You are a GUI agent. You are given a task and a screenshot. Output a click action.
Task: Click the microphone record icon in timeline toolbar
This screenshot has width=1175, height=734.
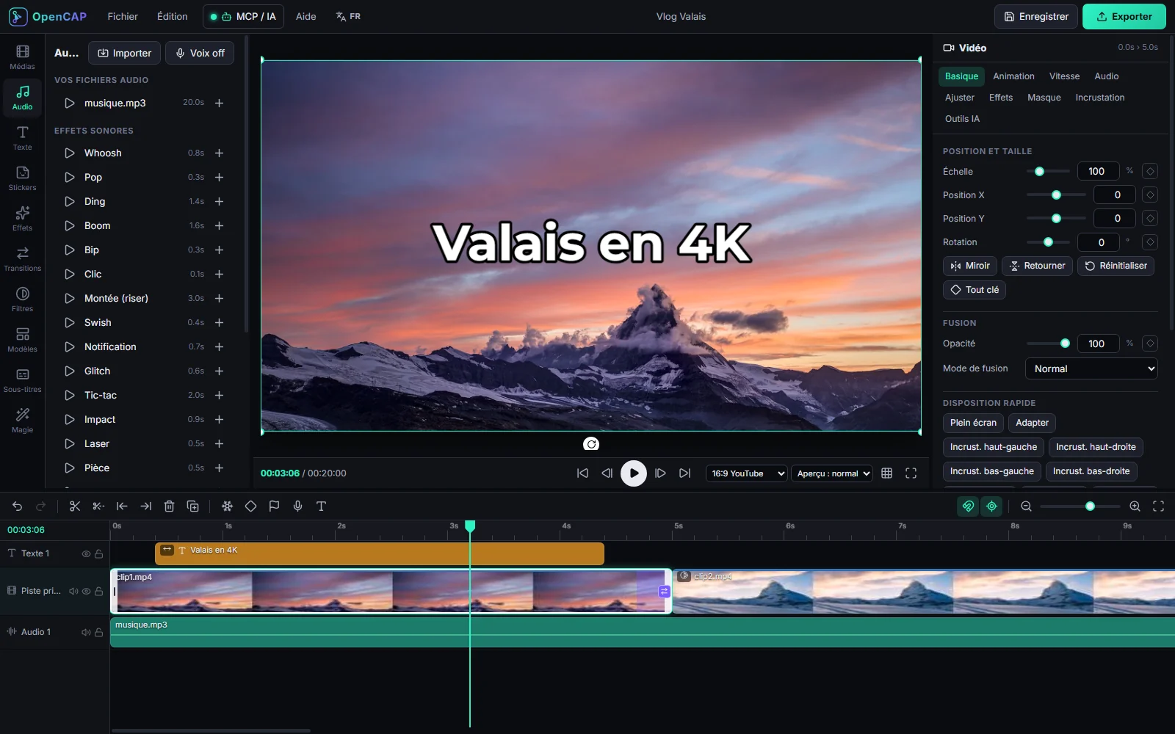point(297,506)
